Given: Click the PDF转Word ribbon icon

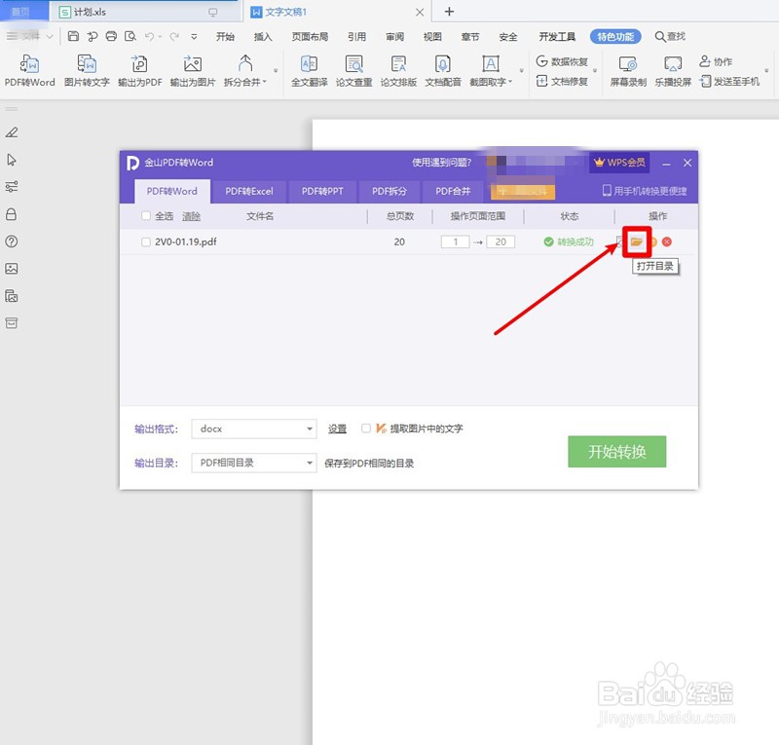Looking at the screenshot, I should 30,71.
